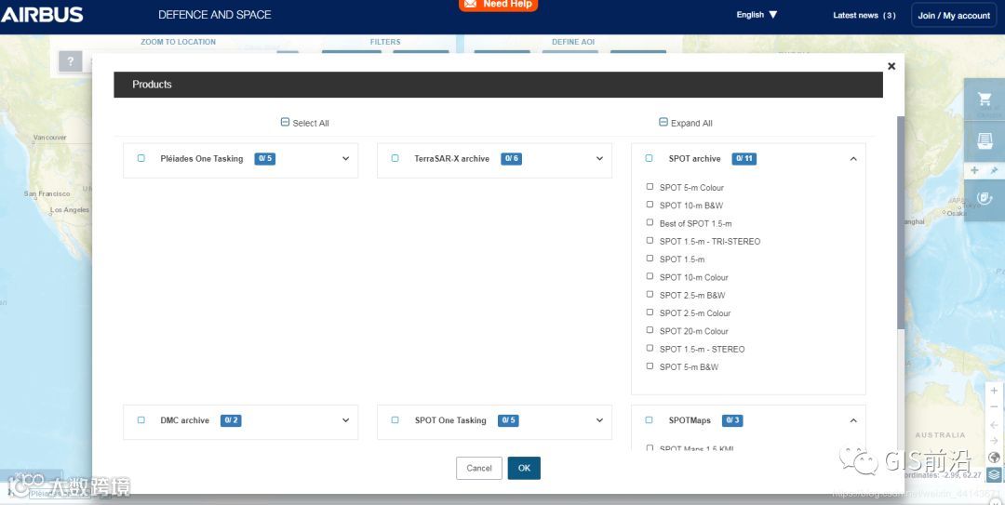This screenshot has width=1005, height=505.
Task: Open the results list panel icon
Action: (985, 140)
